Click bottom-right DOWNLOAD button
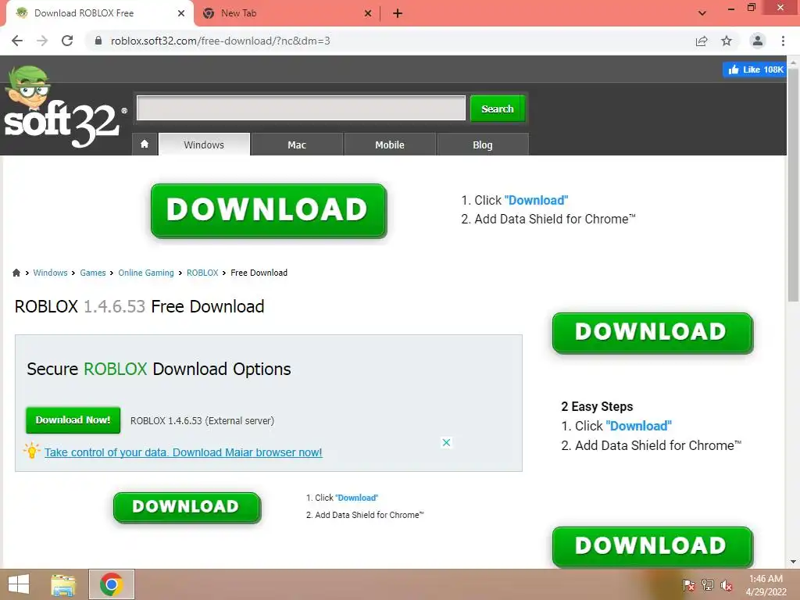This screenshot has width=800, height=600. point(652,546)
